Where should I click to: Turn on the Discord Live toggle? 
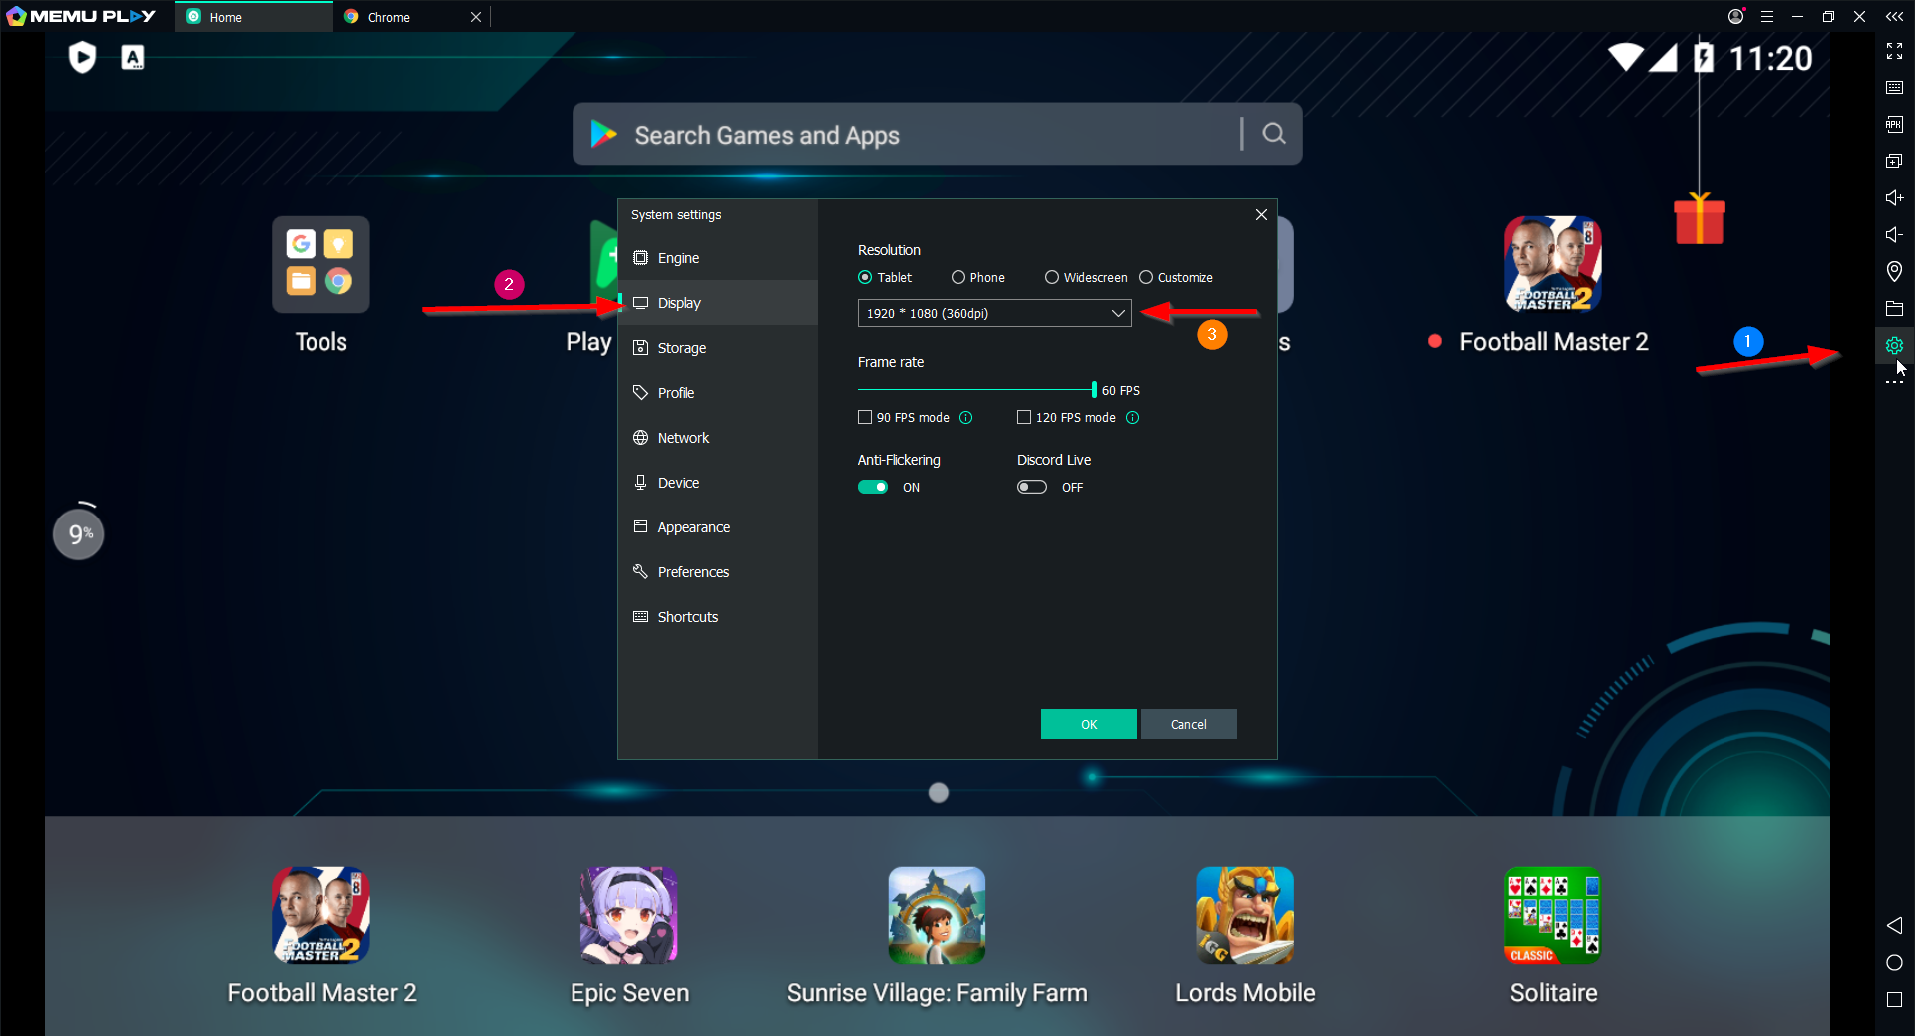[x=1031, y=488]
